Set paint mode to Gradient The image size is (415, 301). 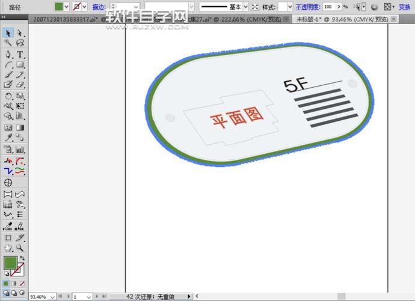pyautogui.click(x=14, y=284)
